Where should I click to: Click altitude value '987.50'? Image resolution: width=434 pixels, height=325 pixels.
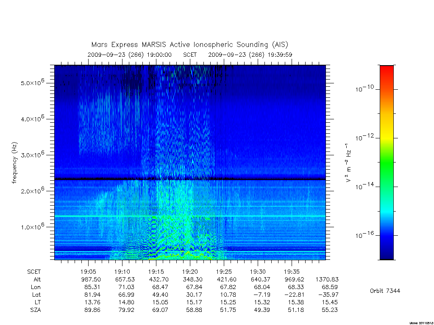(x=91, y=279)
